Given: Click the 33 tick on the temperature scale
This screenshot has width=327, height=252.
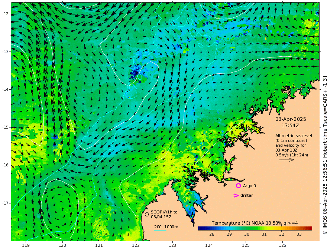Looking at the screenshot, I should (299, 234).
